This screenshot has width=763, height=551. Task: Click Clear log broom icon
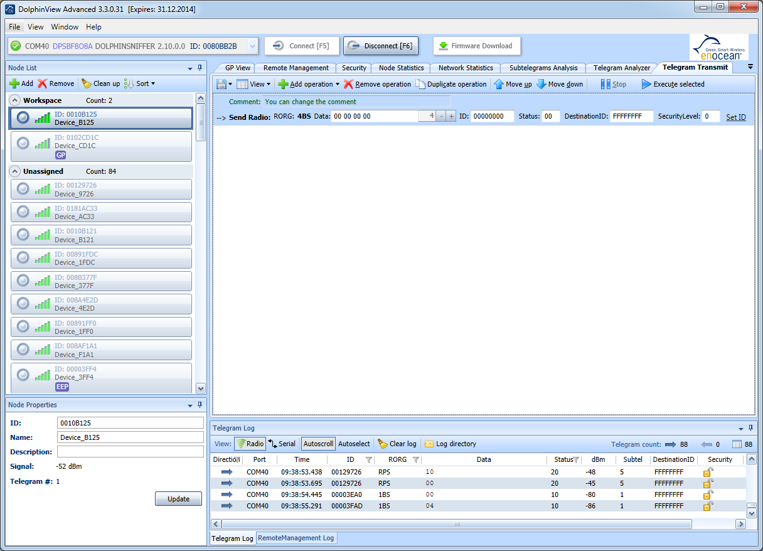coord(382,444)
